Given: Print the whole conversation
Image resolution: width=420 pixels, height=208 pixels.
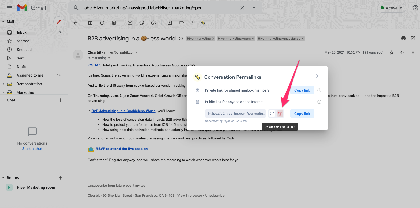Looking at the screenshot, I should [403, 38].
